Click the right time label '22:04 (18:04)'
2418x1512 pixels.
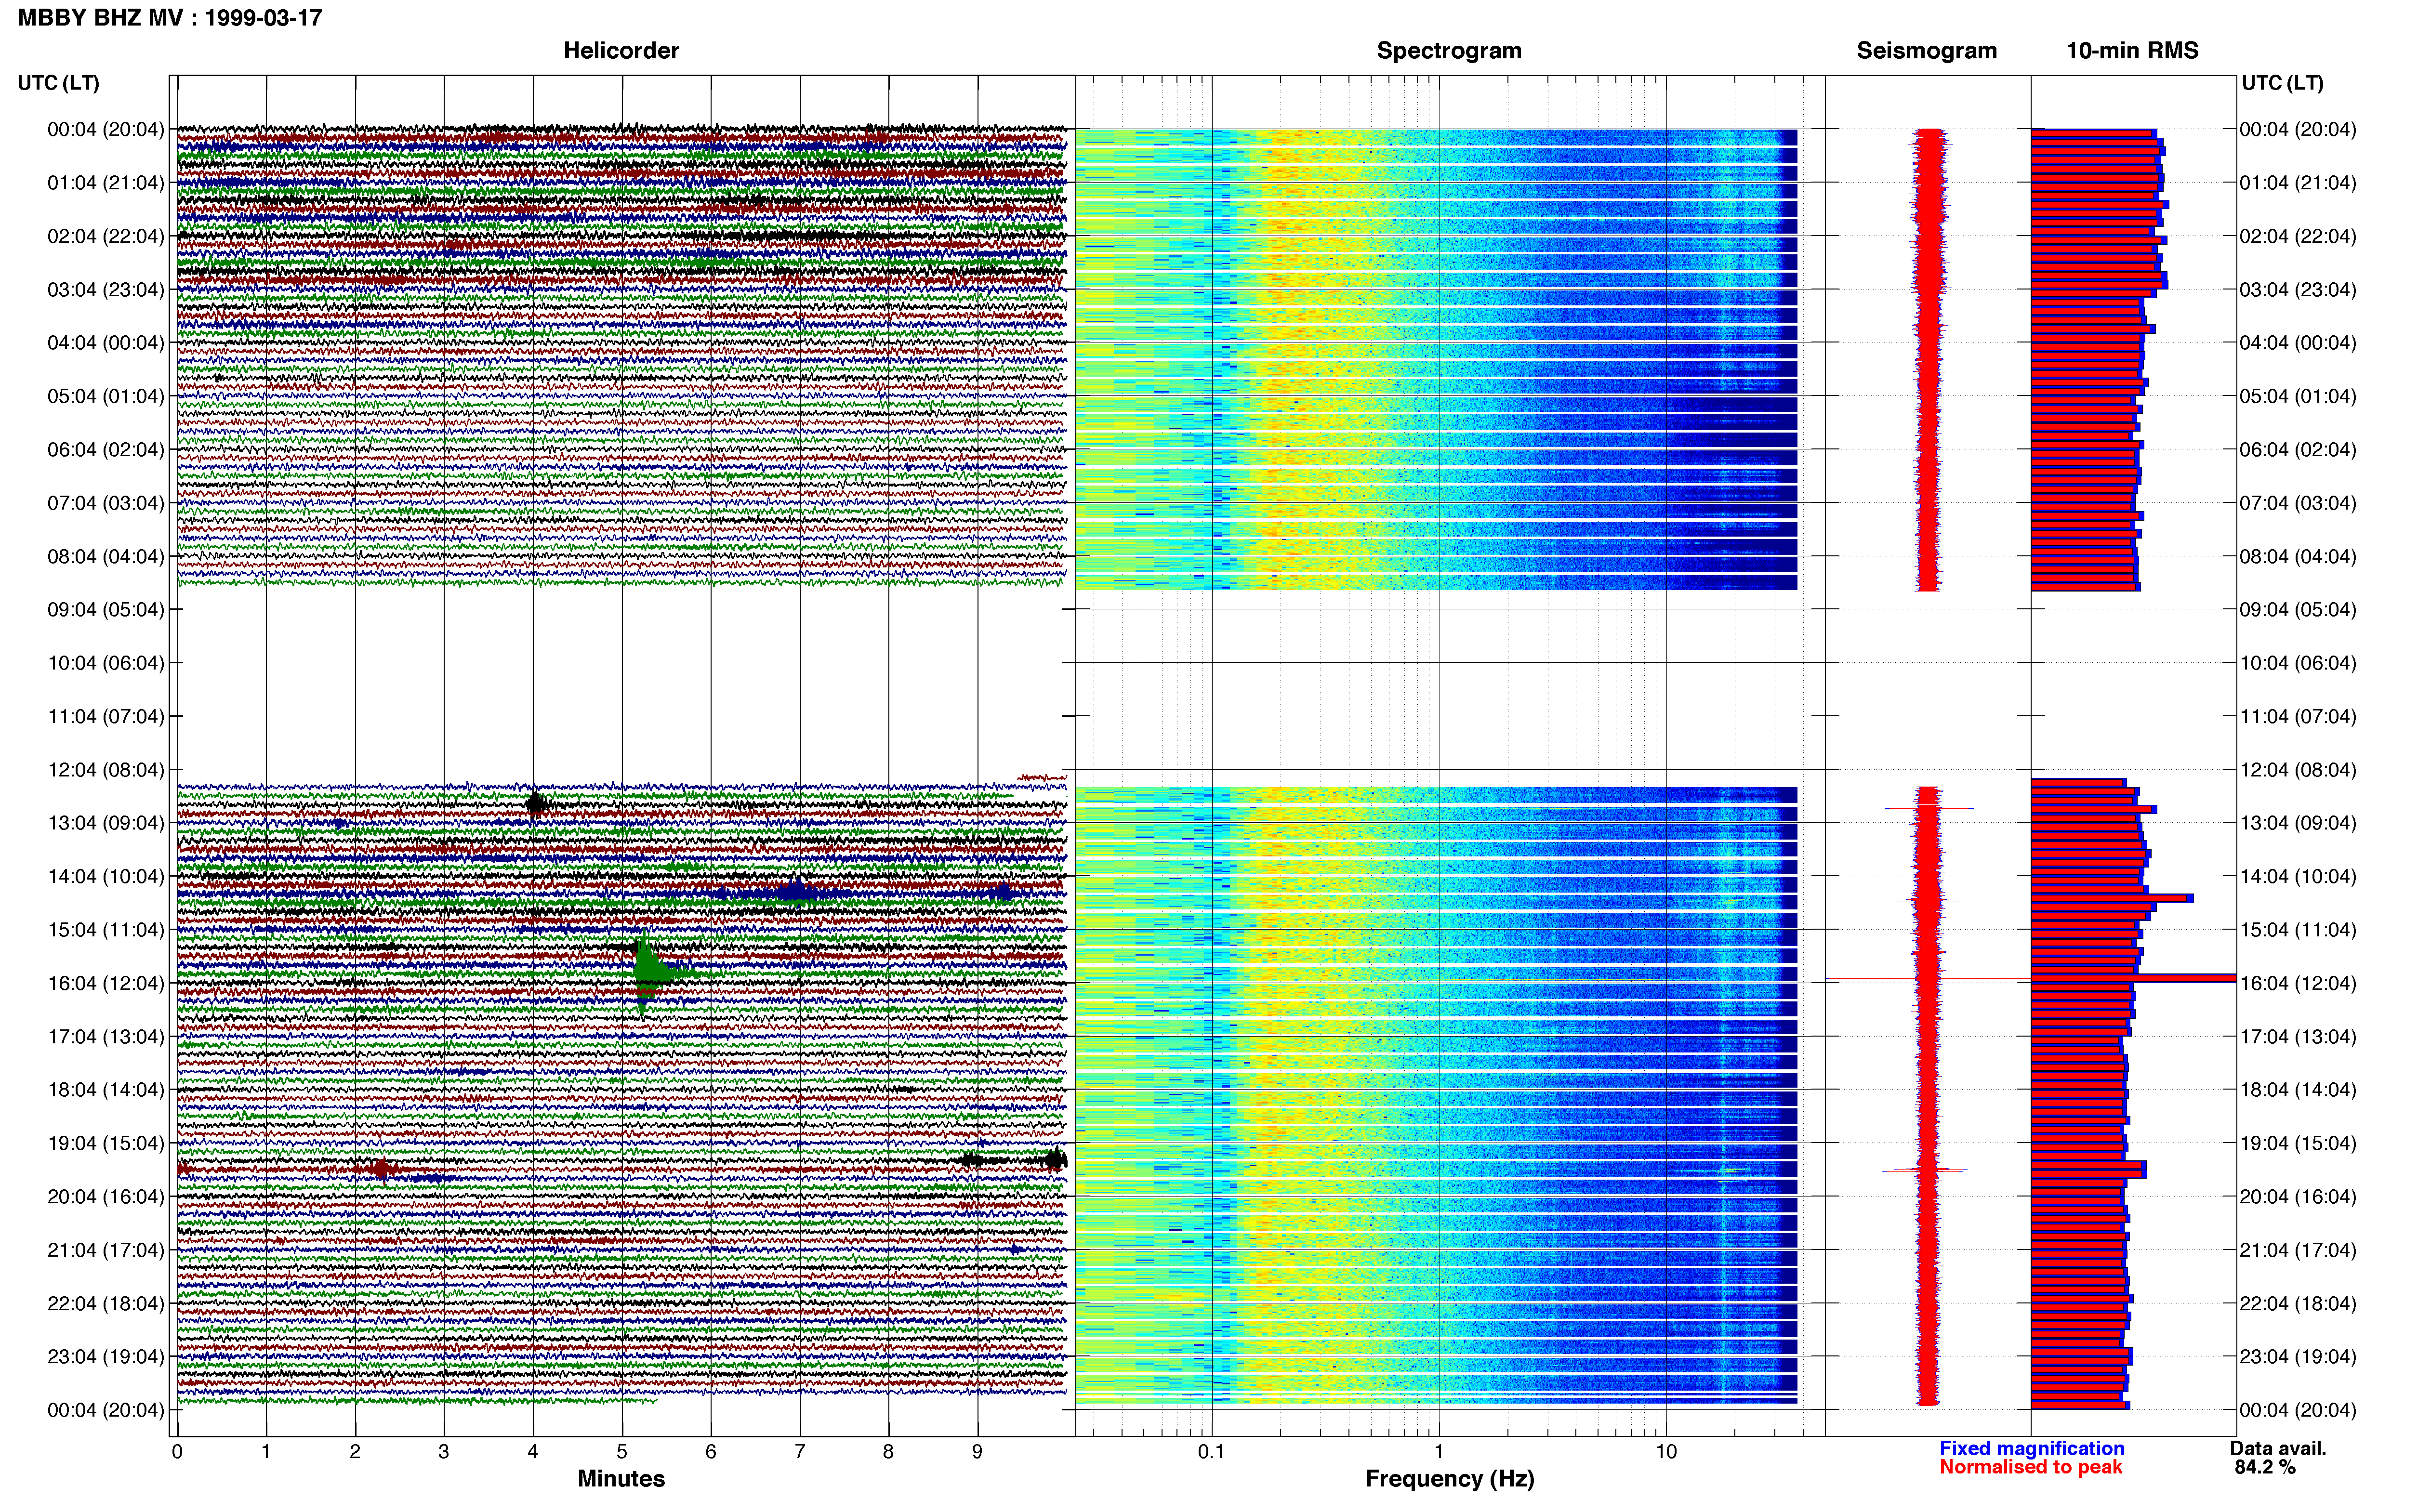[x=2298, y=1303]
